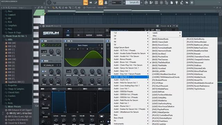222x125 pixels.
Task: Open the Line snap dropdown in toolbar
Action: [117, 2]
